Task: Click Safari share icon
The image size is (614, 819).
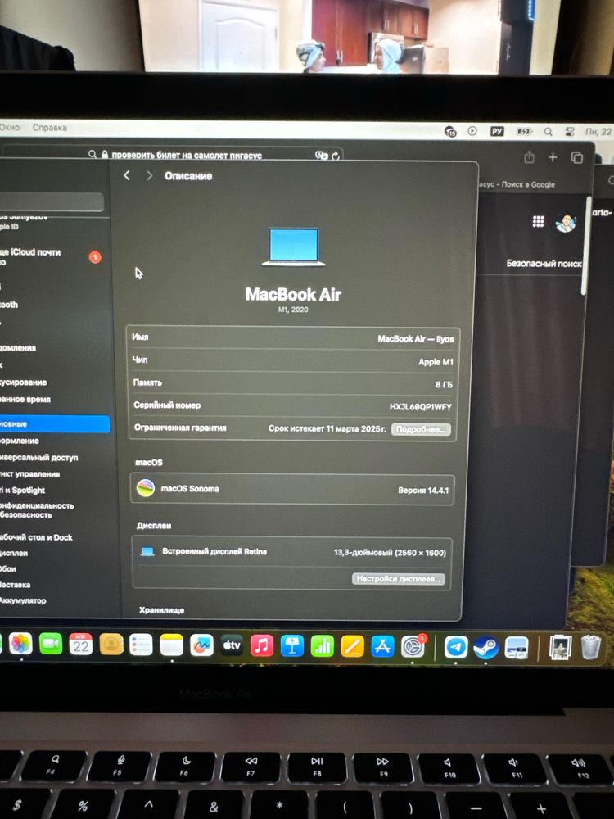Action: [529, 156]
